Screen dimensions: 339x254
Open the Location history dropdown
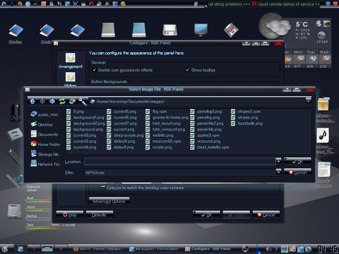[278, 161]
